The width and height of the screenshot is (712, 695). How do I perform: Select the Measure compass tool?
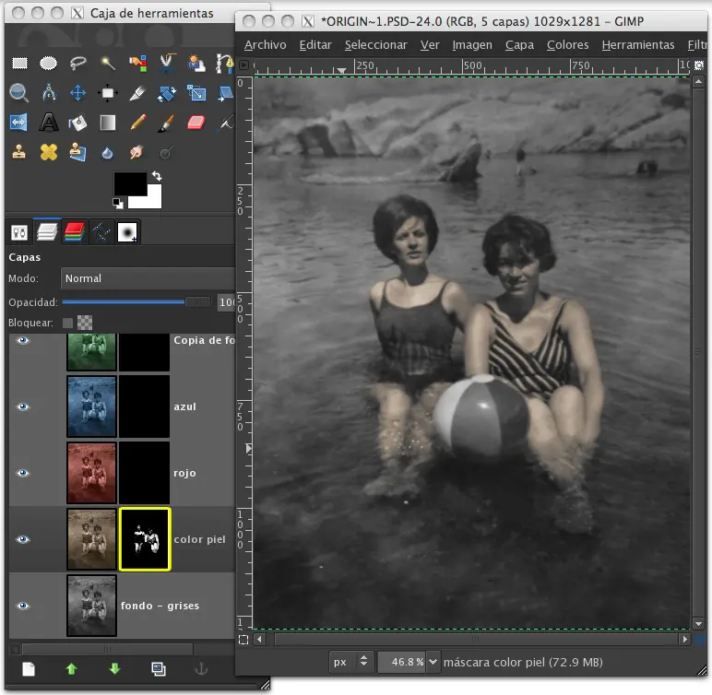49,93
